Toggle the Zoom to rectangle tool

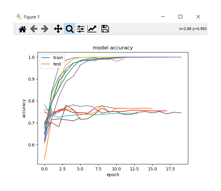click(69, 29)
